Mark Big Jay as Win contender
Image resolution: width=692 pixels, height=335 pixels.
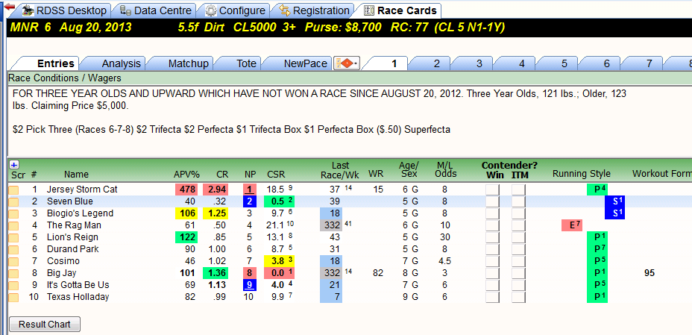click(x=492, y=273)
